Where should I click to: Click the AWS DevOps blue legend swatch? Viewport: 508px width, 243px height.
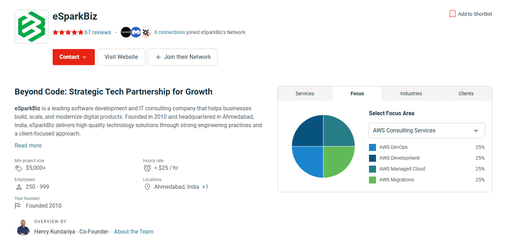click(372, 147)
